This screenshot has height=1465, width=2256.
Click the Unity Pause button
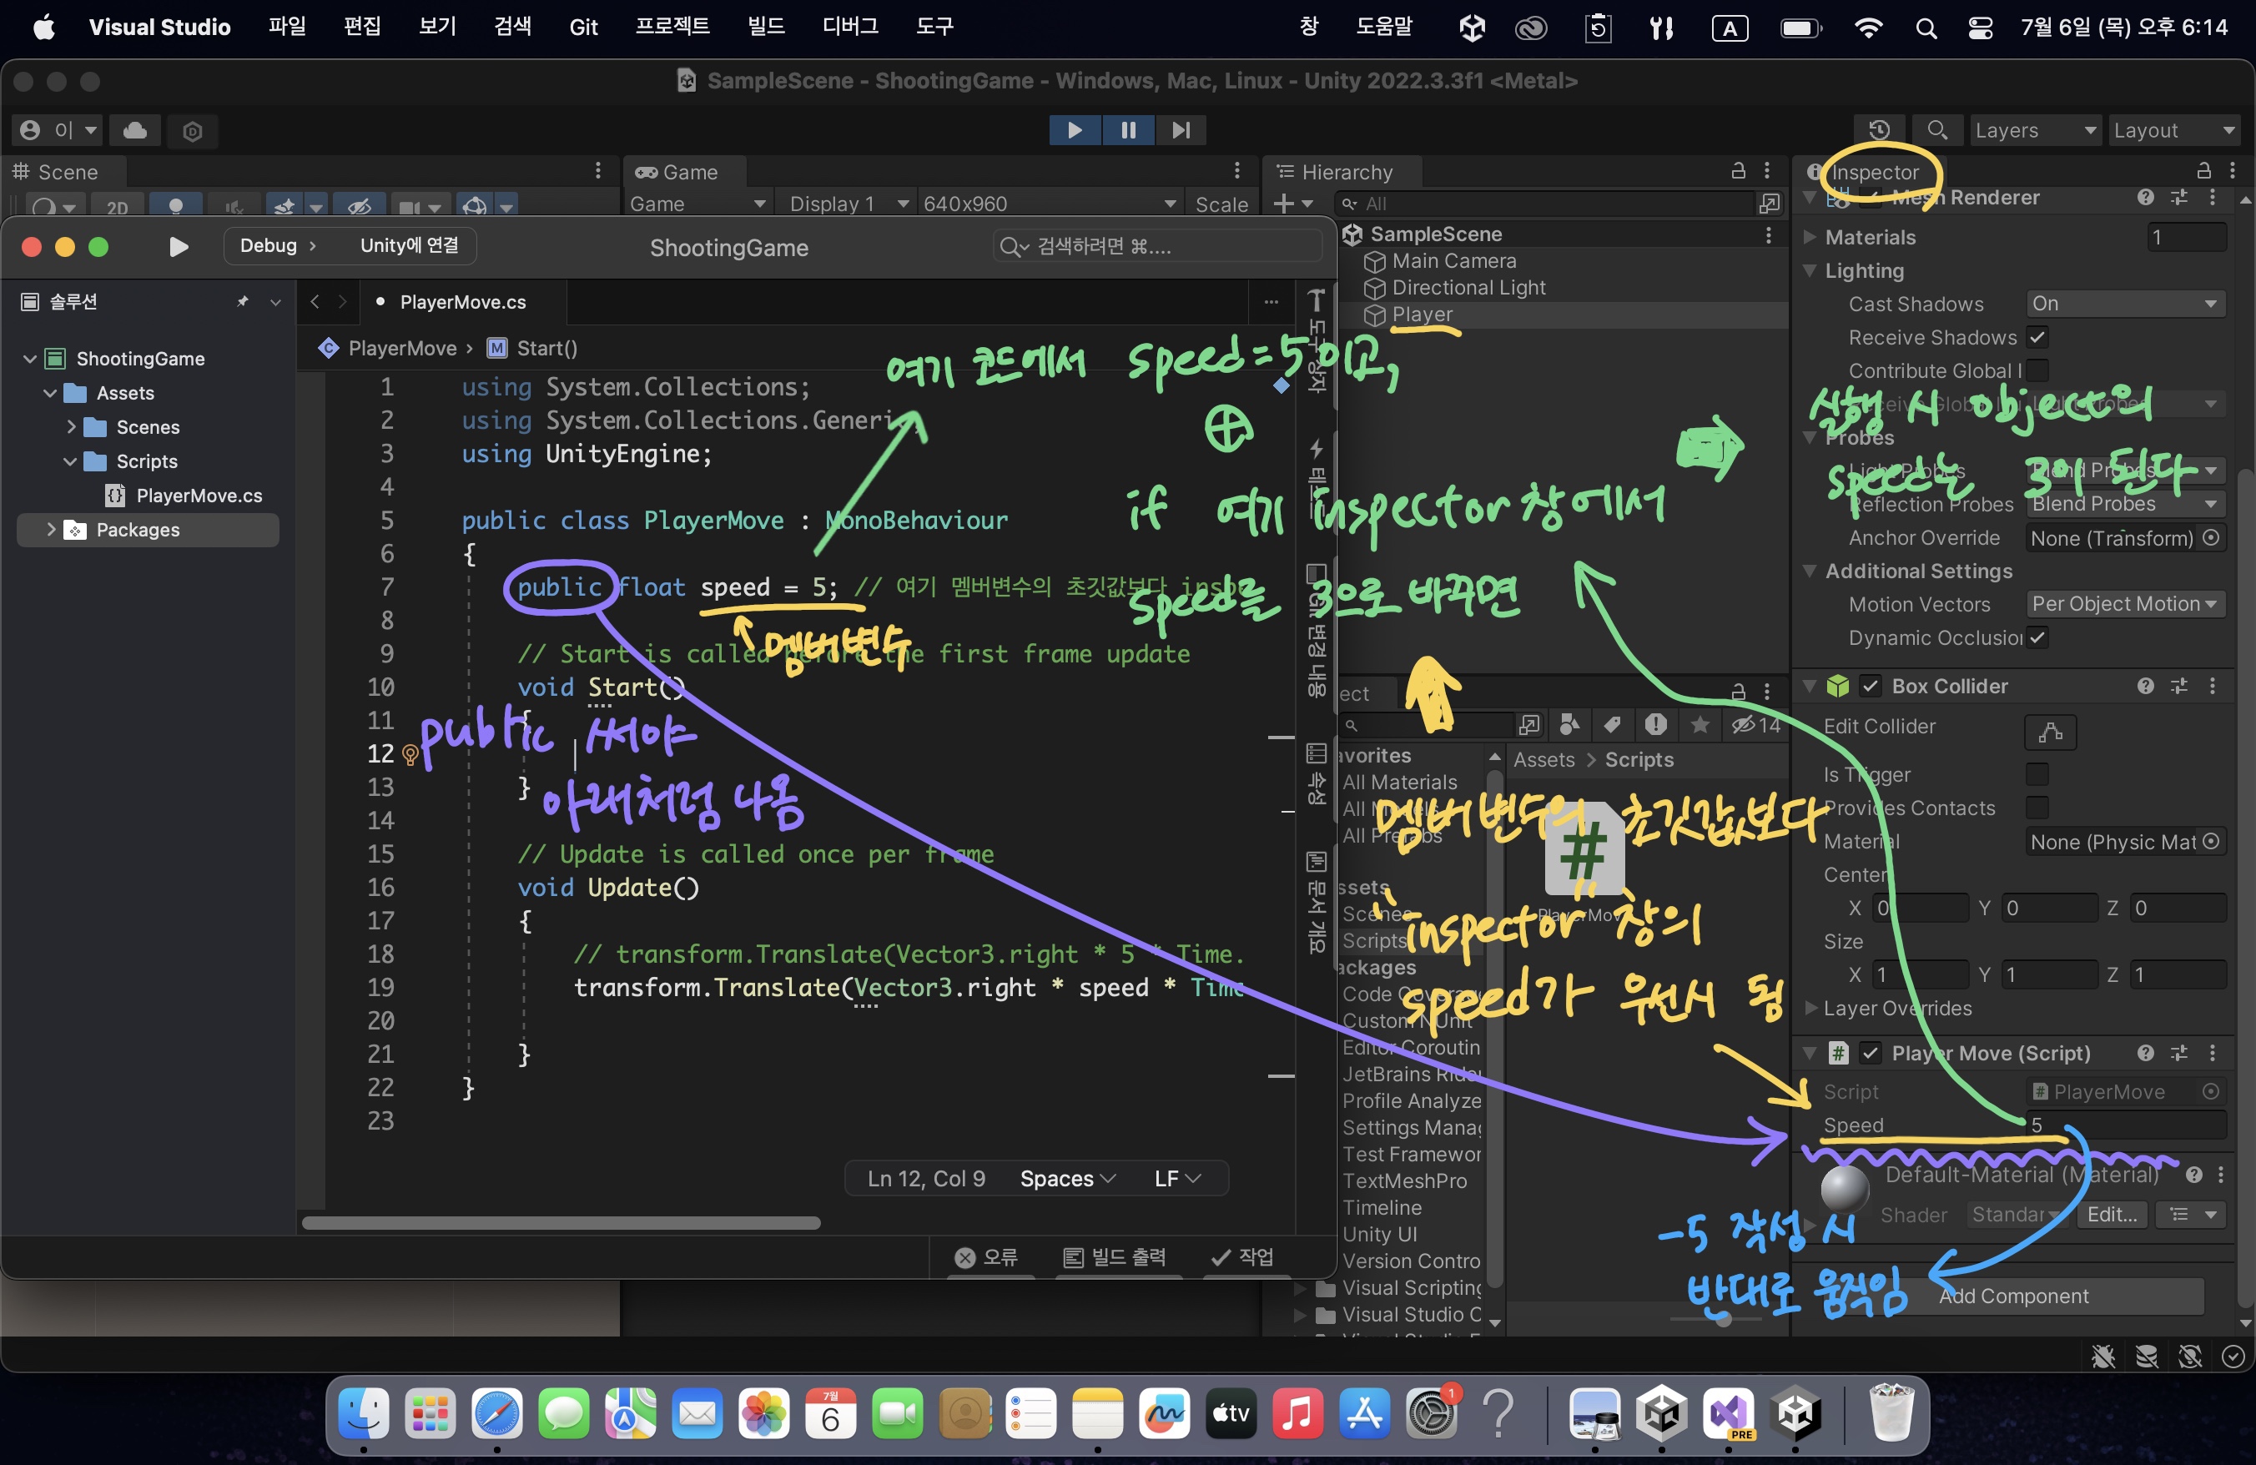click(x=1128, y=130)
